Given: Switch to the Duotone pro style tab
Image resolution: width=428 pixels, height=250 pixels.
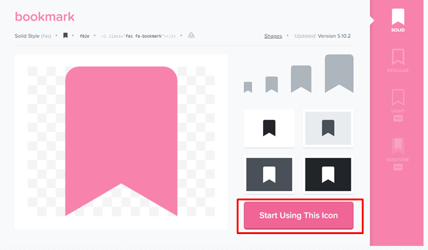Looking at the screenshot, I should coord(398,154).
